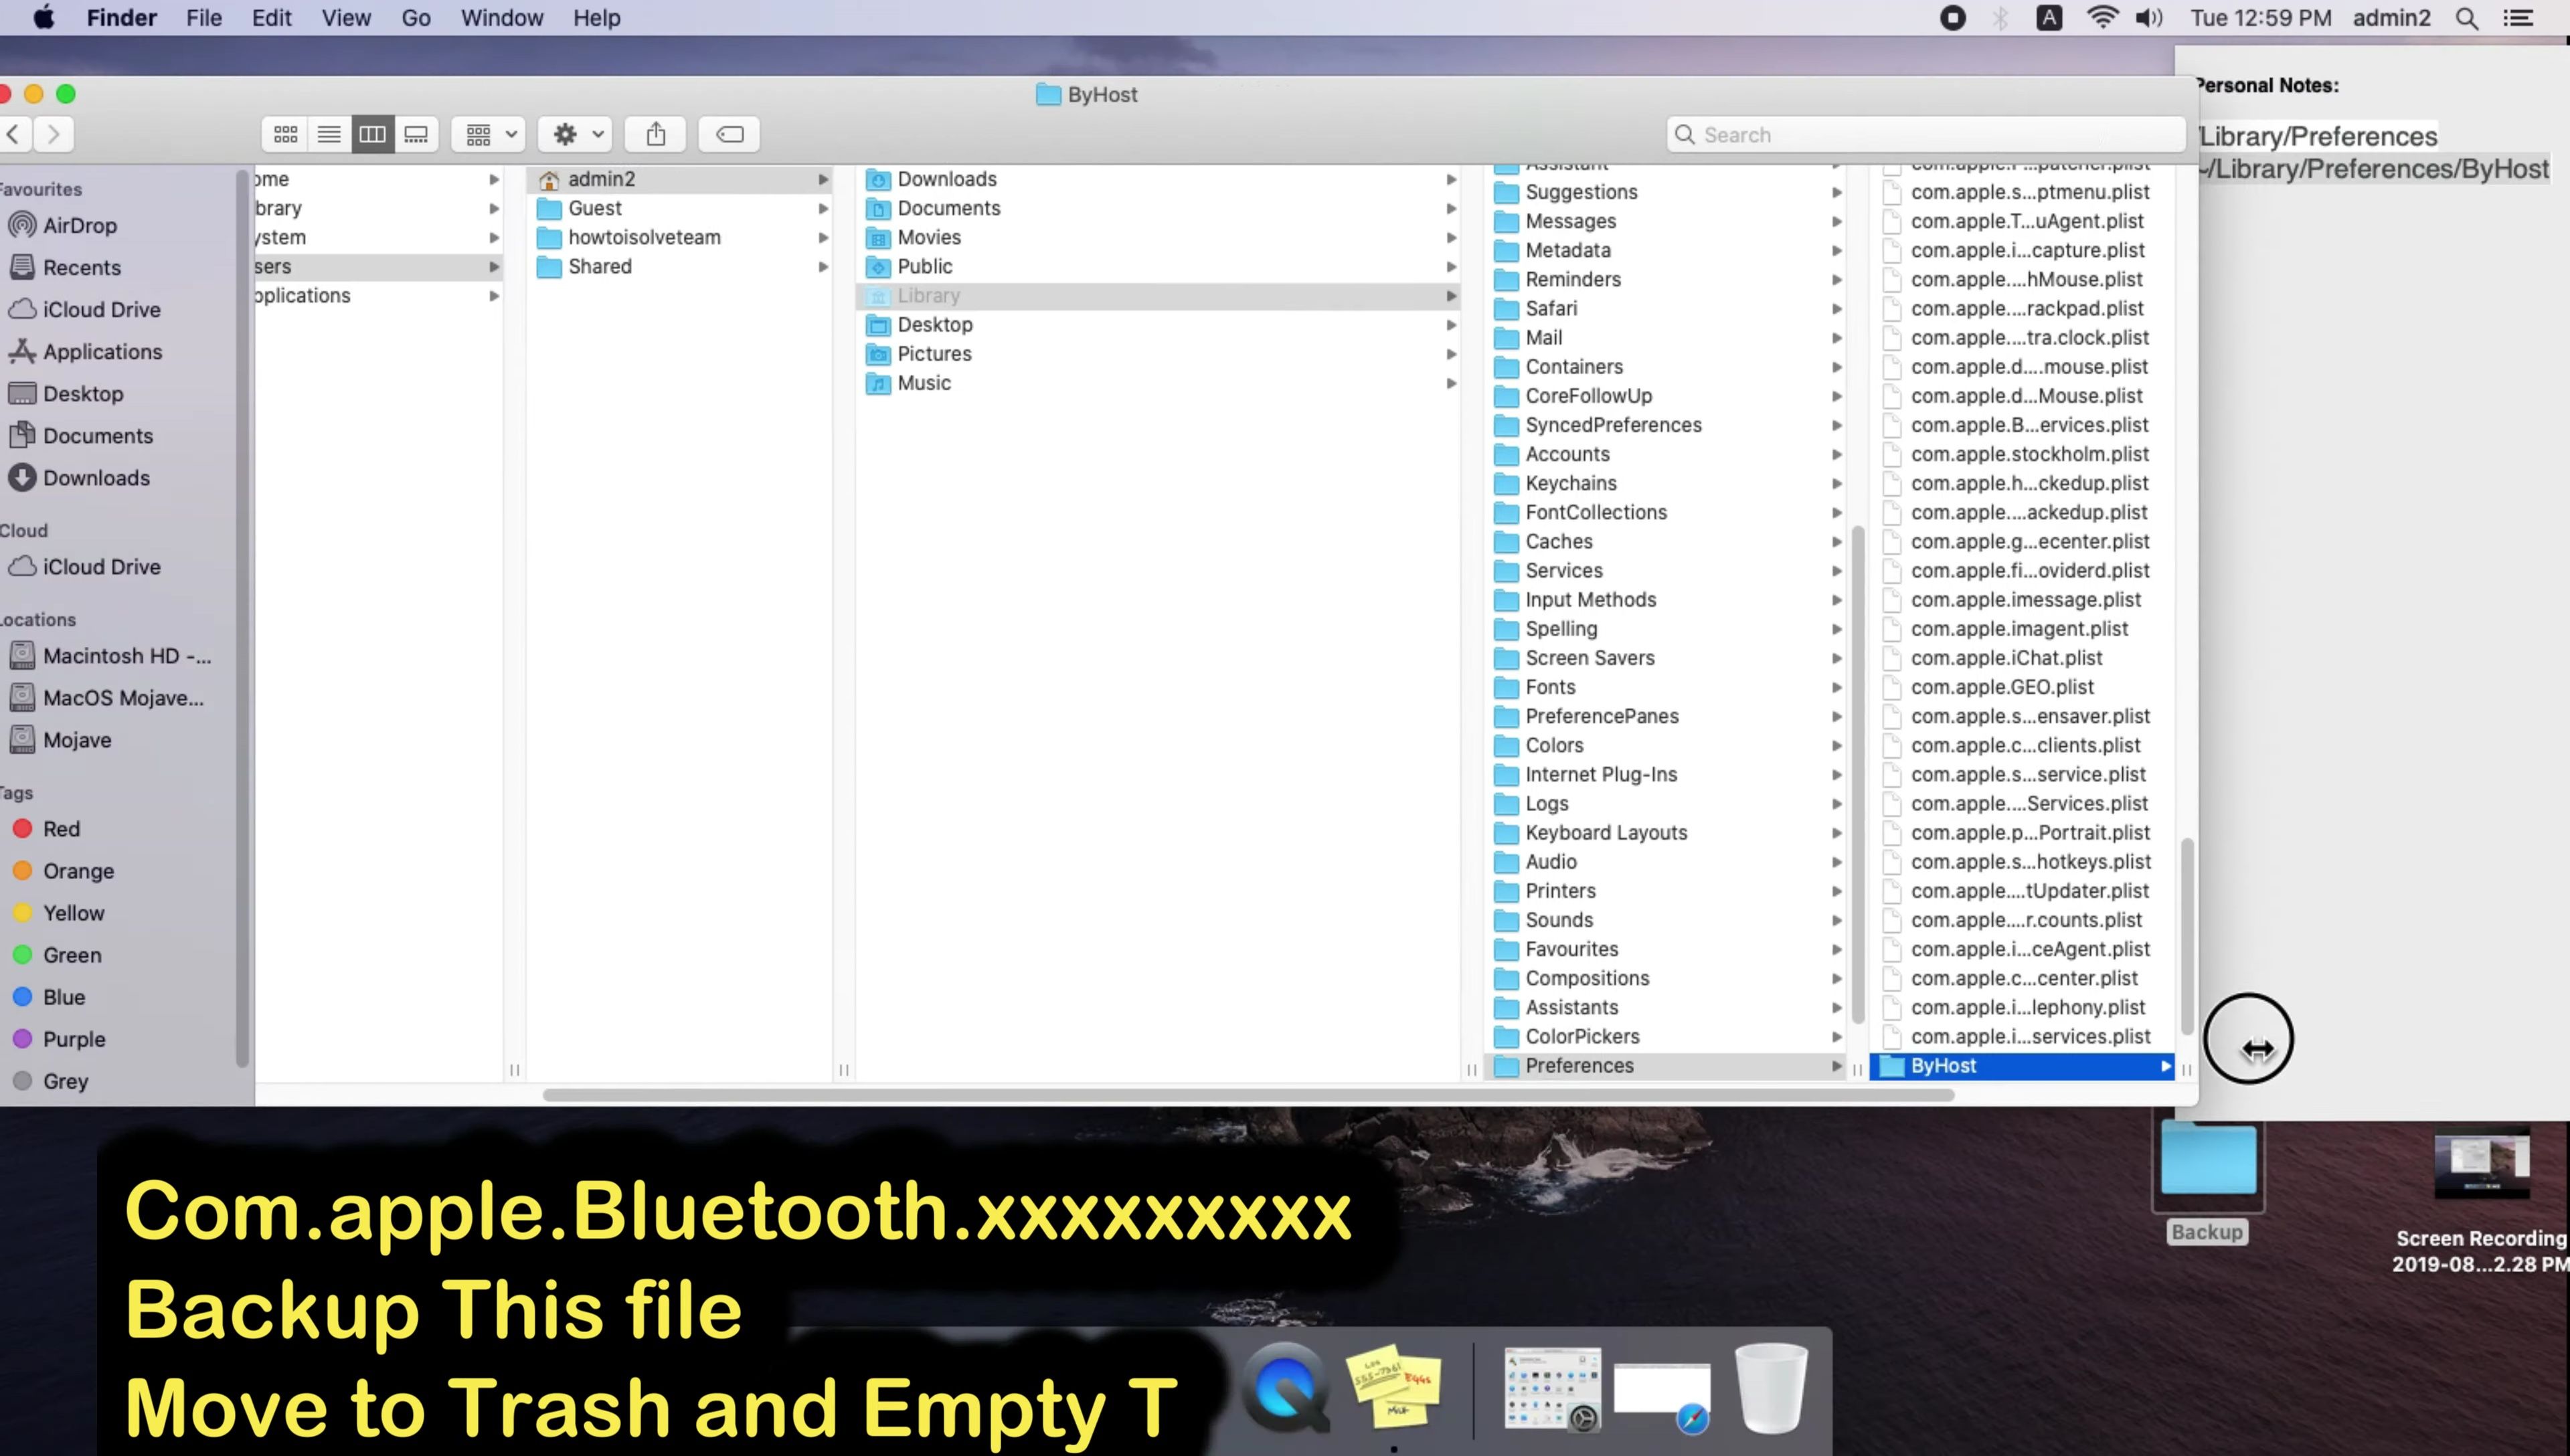
Task: Open the Go menu
Action: pyautogui.click(x=416, y=18)
